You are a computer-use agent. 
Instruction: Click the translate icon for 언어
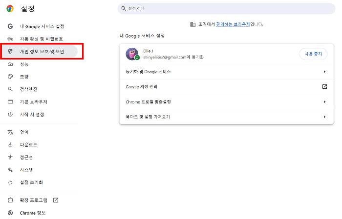pos(10,132)
